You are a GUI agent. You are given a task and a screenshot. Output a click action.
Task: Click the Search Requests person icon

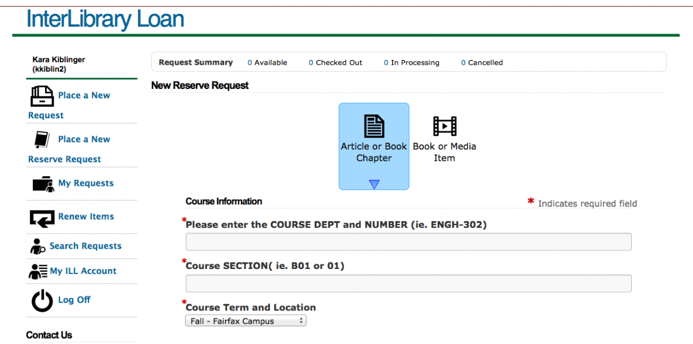tap(38, 246)
